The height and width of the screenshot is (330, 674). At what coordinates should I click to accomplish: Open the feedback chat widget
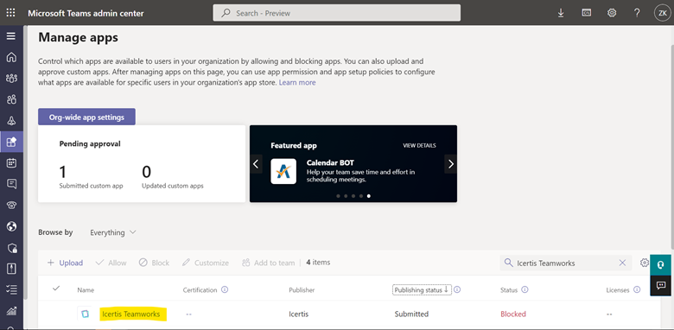coord(661,285)
